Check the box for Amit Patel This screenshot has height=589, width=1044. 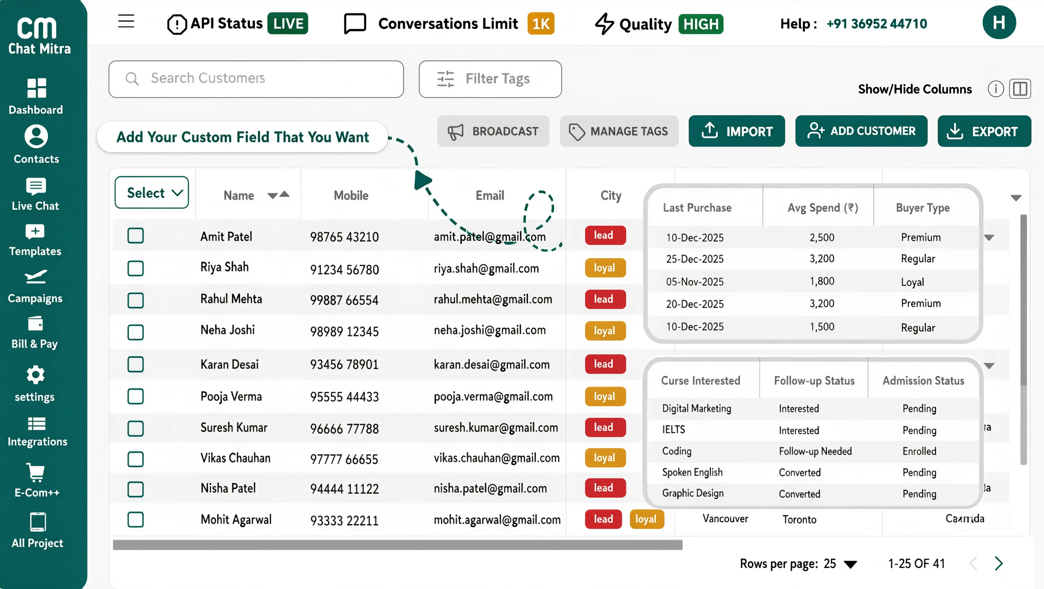(135, 235)
